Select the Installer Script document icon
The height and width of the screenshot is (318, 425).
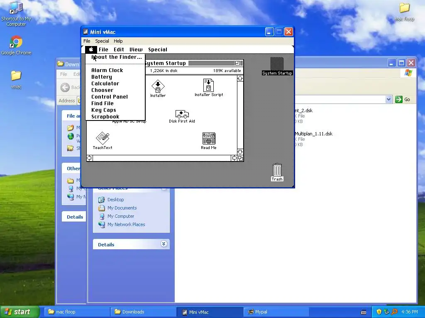(208, 85)
